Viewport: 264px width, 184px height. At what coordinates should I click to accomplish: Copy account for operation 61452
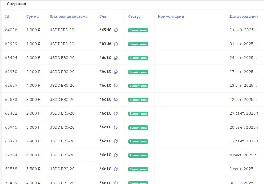click(116, 113)
